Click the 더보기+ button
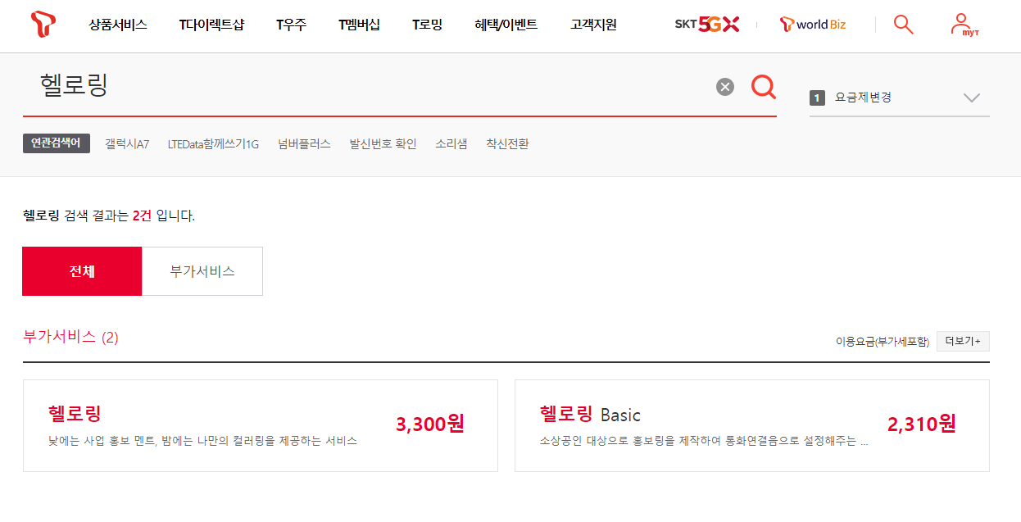 pos(963,341)
